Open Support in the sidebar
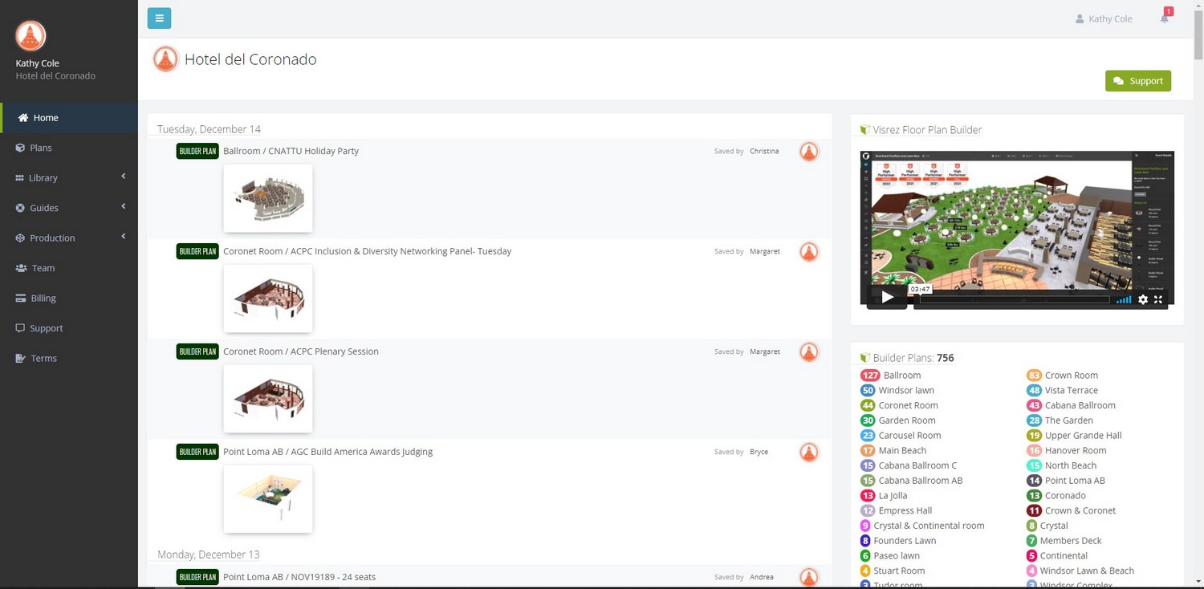The image size is (1204, 589). pos(69,328)
